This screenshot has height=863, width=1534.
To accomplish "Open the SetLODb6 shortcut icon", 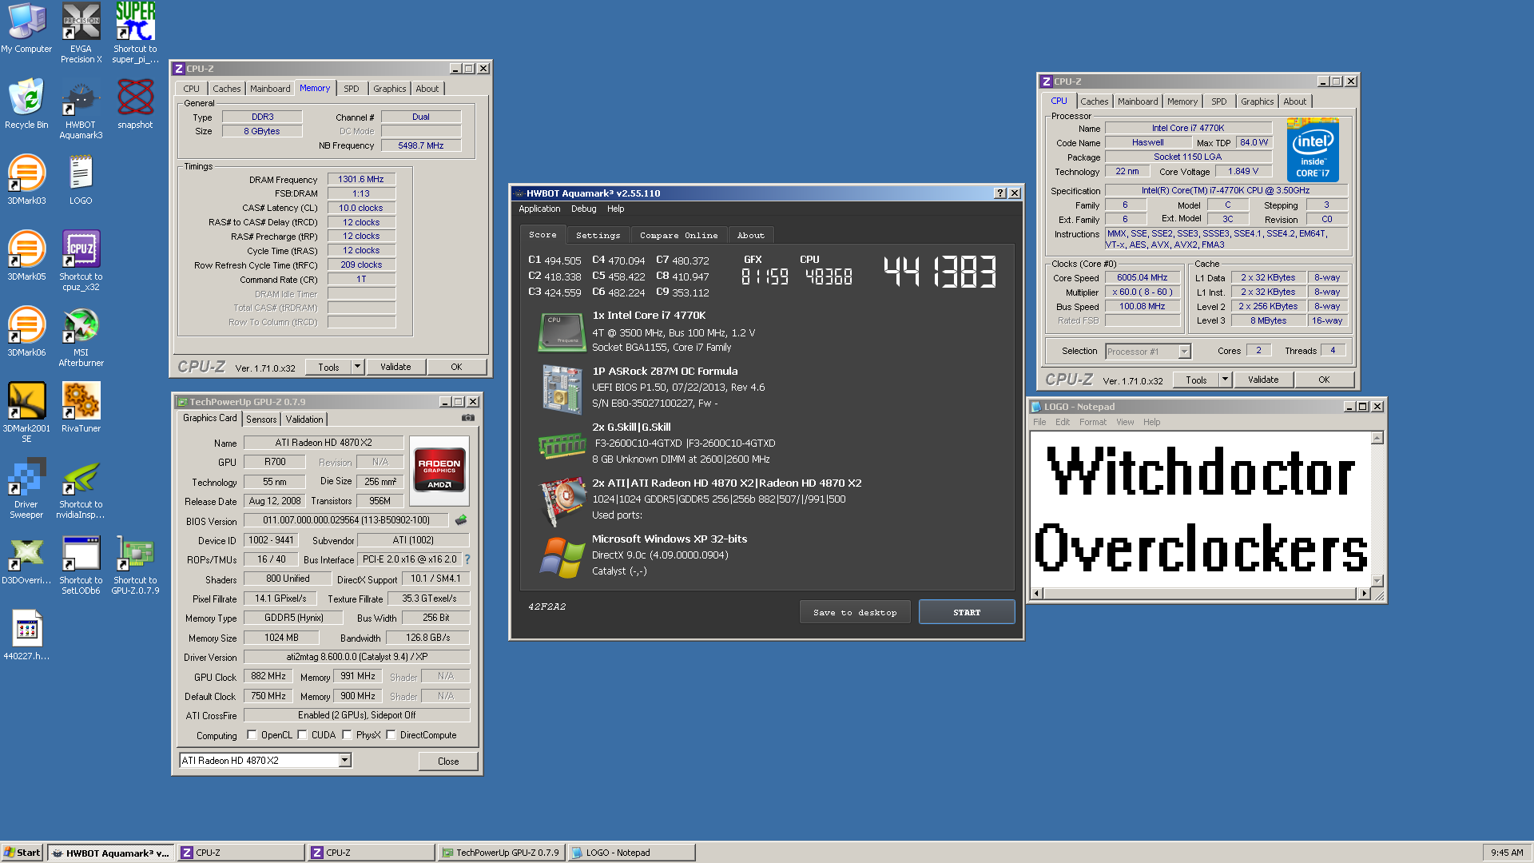I will click(81, 564).
